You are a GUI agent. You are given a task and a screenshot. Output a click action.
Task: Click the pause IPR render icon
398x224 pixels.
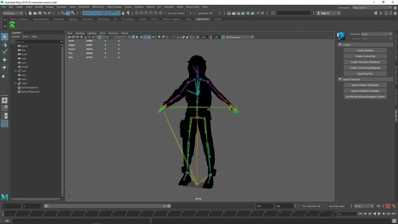[x=262, y=13]
